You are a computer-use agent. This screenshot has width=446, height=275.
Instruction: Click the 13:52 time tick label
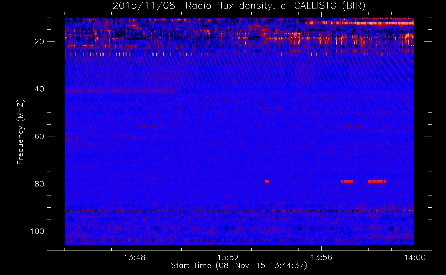(x=228, y=258)
